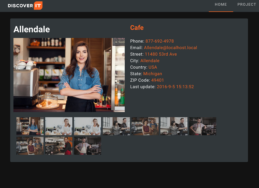
Task: Open first thumbnail in the bottom row
Action: (x=30, y=146)
